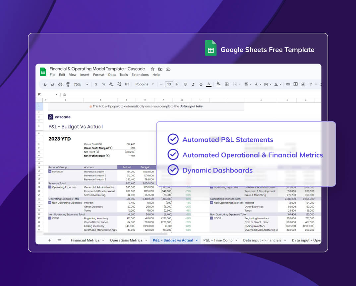Star the spreadsheet as favorite

click(x=152, y=69)
